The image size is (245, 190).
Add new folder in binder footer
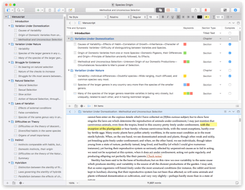pyautogui.click(x=14, y=183)
